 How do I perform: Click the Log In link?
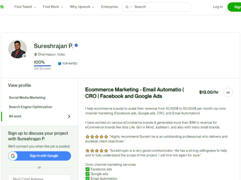coord(217,7)
